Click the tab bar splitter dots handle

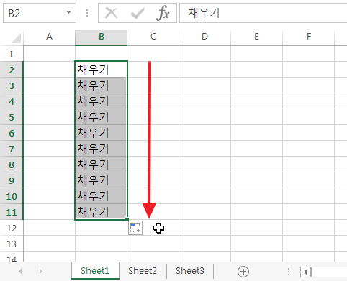pyautogui.click(x=289, y=272)
